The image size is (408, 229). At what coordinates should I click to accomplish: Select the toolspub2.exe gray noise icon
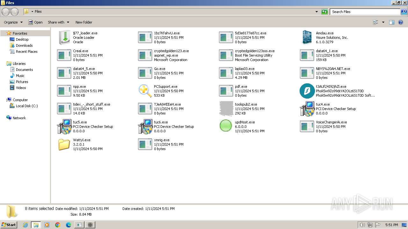click(x=226, y=109)
